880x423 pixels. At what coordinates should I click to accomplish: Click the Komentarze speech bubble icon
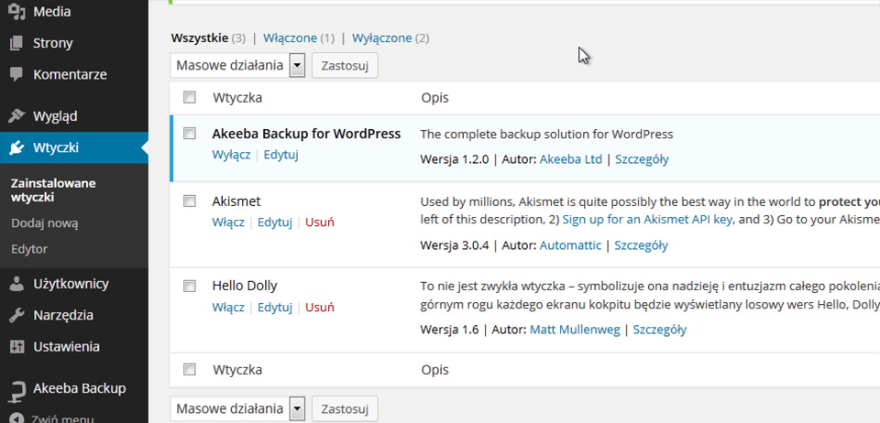[16, 74]
